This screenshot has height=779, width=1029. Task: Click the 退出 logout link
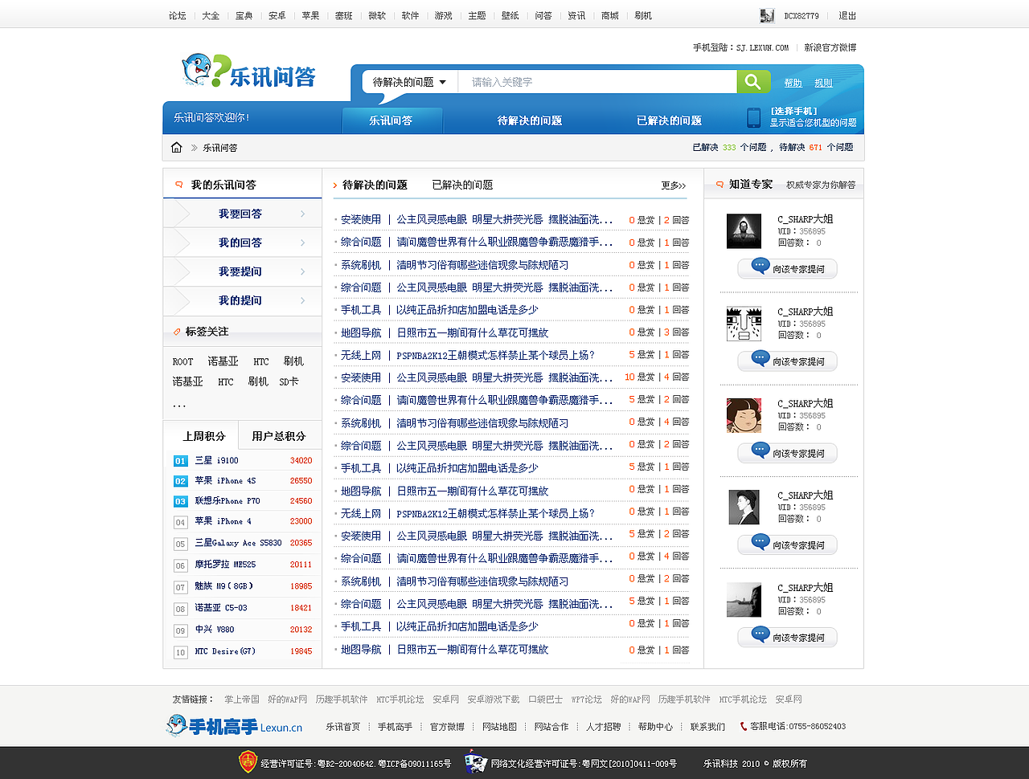point(847,14)
